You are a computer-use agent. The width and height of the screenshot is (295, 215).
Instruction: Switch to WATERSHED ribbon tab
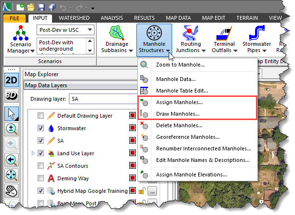tap(74, 18)
